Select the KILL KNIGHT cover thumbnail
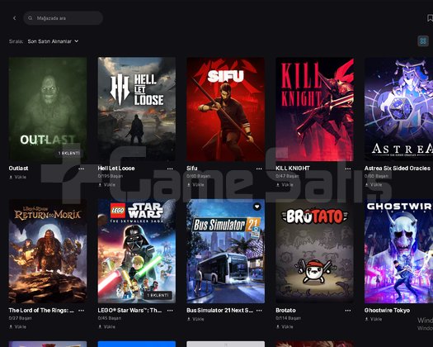 [314, 109]
